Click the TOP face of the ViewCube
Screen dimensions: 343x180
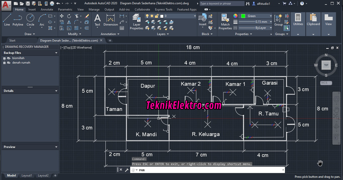click(326, 65)
